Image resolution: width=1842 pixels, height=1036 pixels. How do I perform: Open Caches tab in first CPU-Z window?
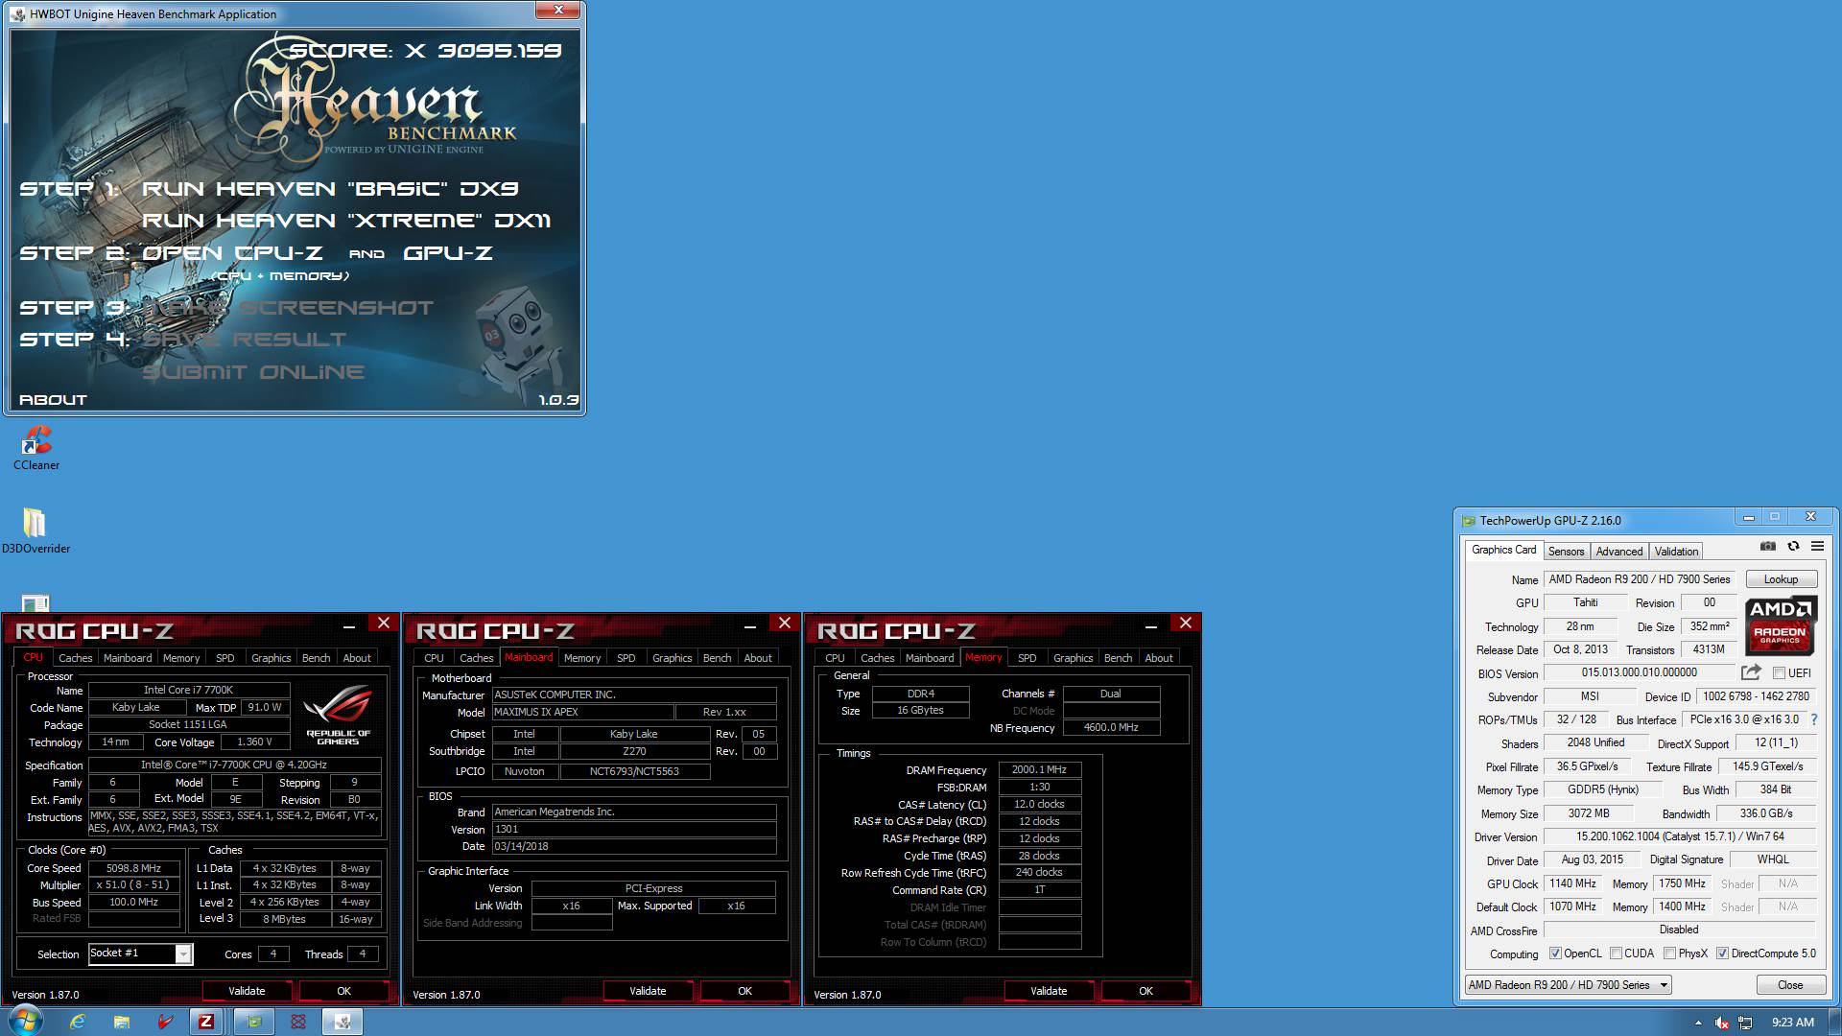(75, 658)
